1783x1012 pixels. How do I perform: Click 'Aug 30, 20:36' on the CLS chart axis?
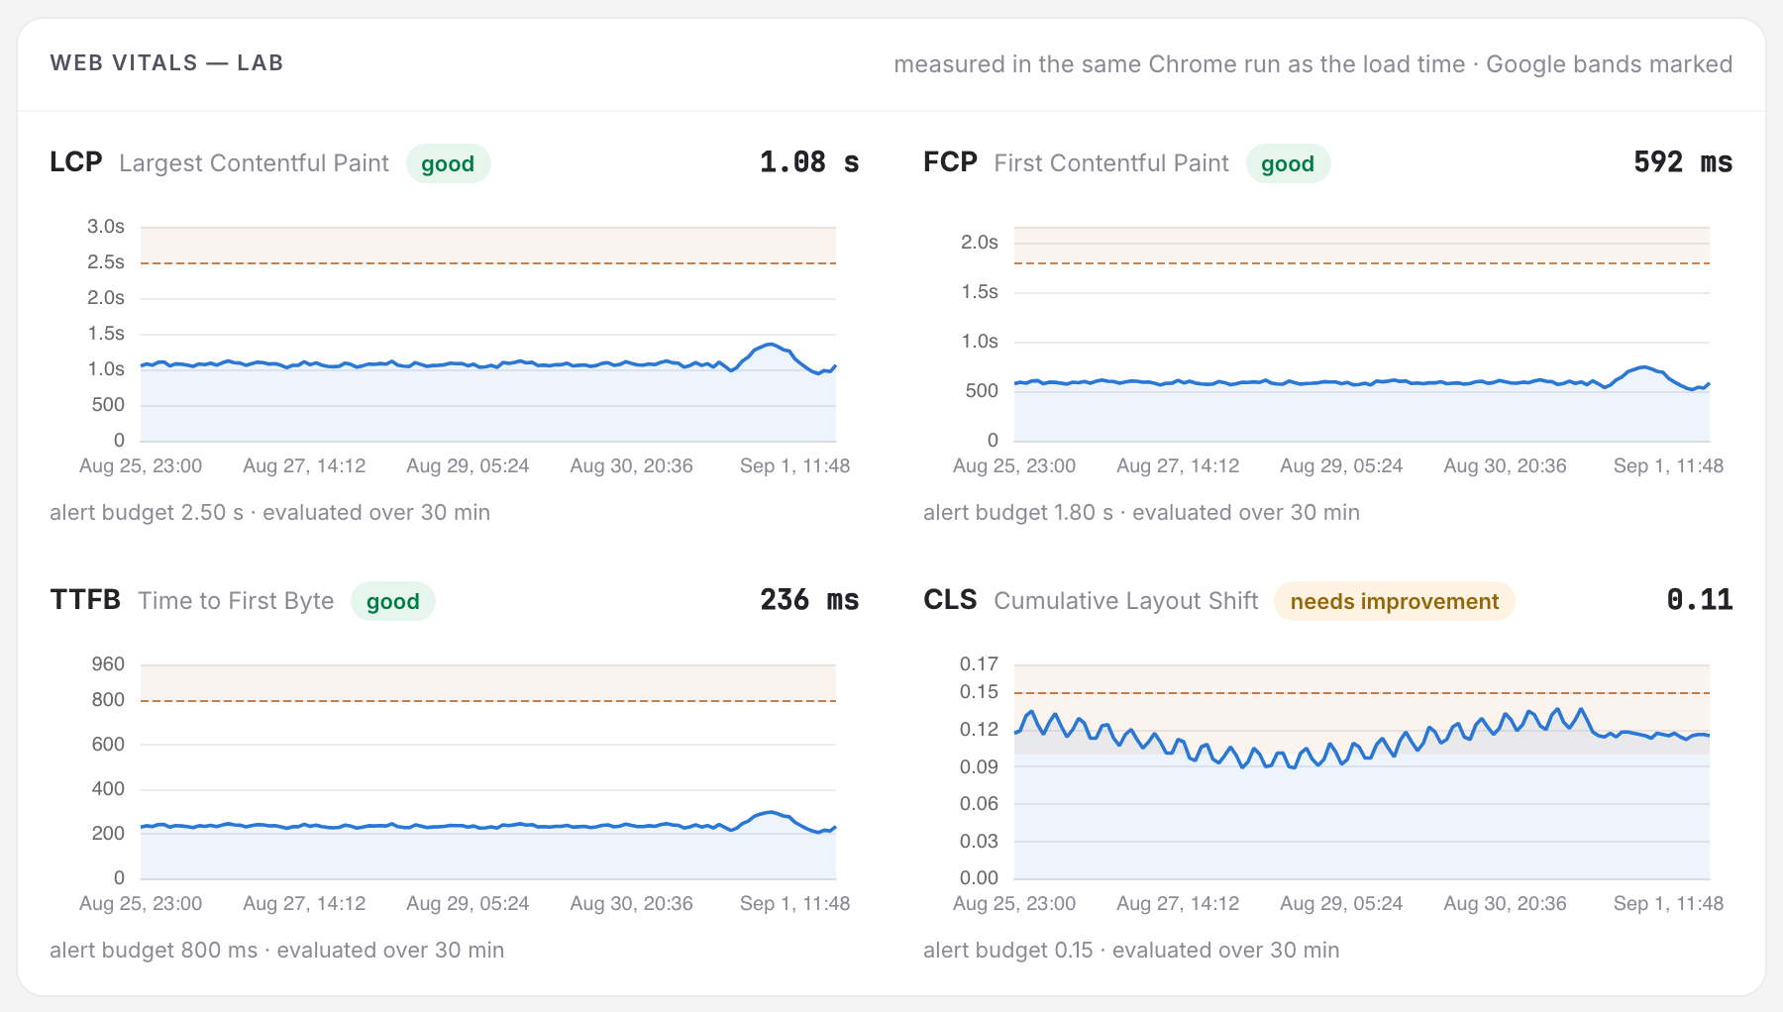[1505, 904]
